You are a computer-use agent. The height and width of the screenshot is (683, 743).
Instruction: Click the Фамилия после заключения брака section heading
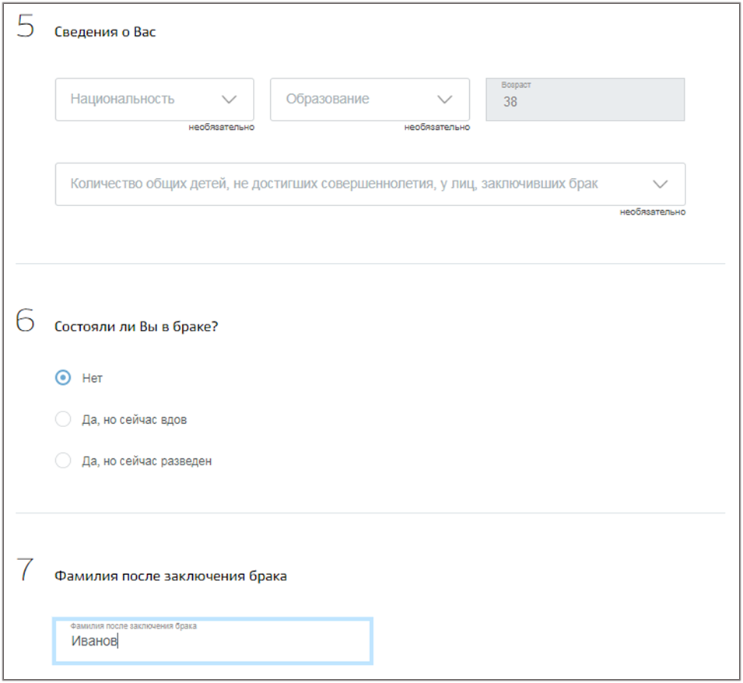tap(170, 576)
